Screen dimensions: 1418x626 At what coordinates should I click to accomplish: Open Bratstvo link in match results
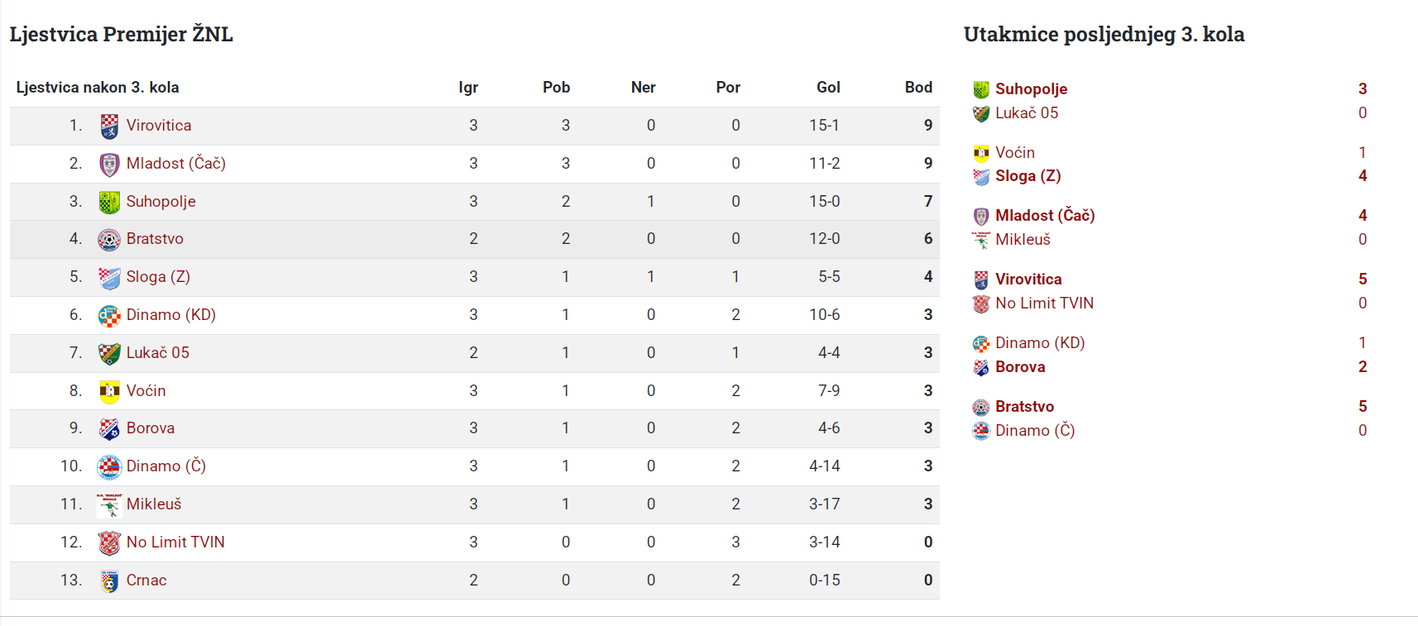point(1024,407)
